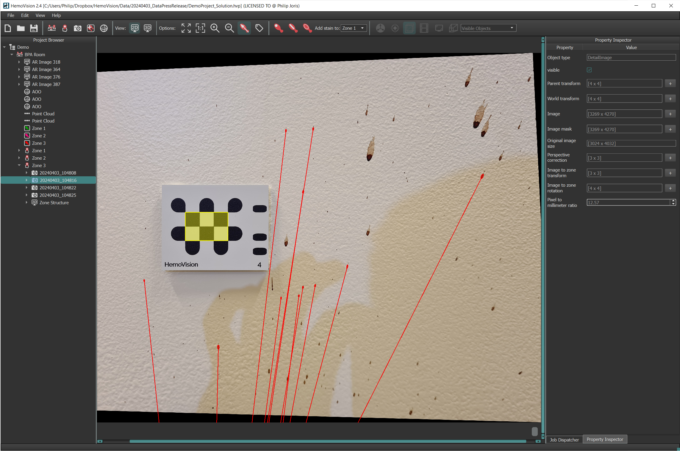This screenshot has width=680, height=451.
Task: Increase Pixel to millimeter ratio with up stepper
Action: point(673,201)
